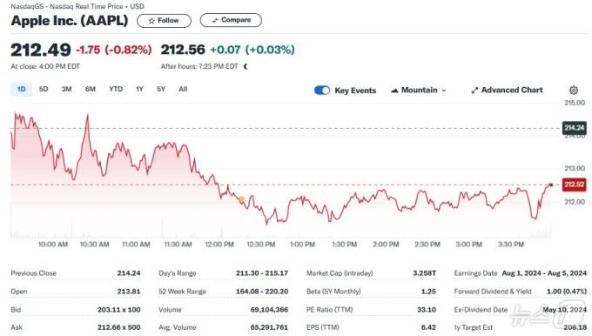Viewport: 592px width, 336px height.
Task: Click the Open value 213.81
Action: pyautogui.click(x=129, y=292)
